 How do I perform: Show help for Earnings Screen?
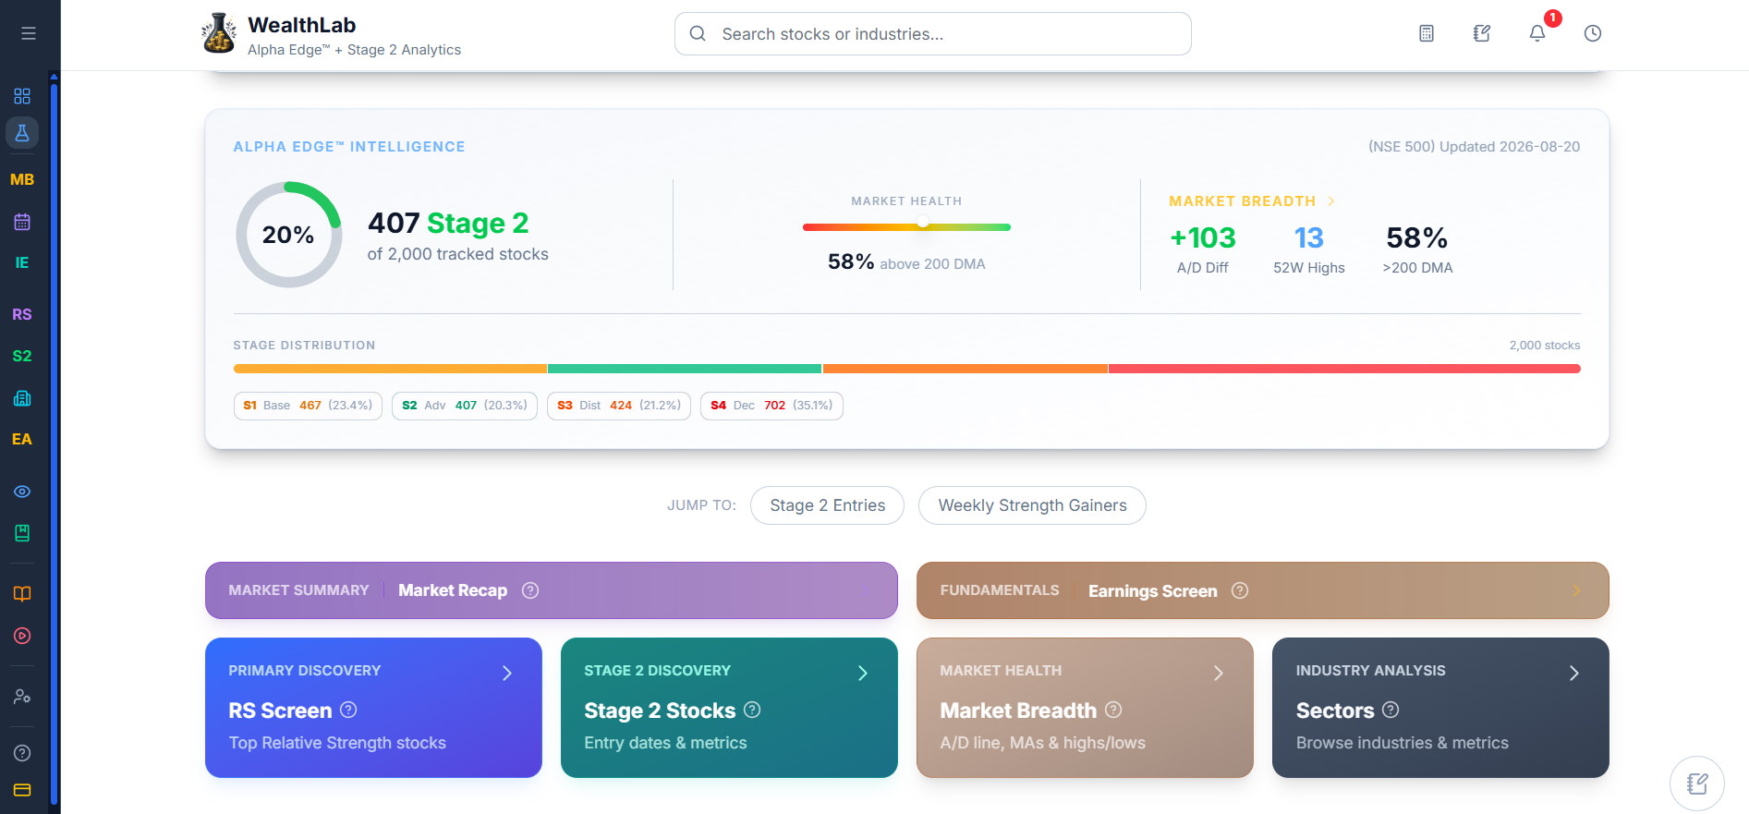[x=1240, y=590]
